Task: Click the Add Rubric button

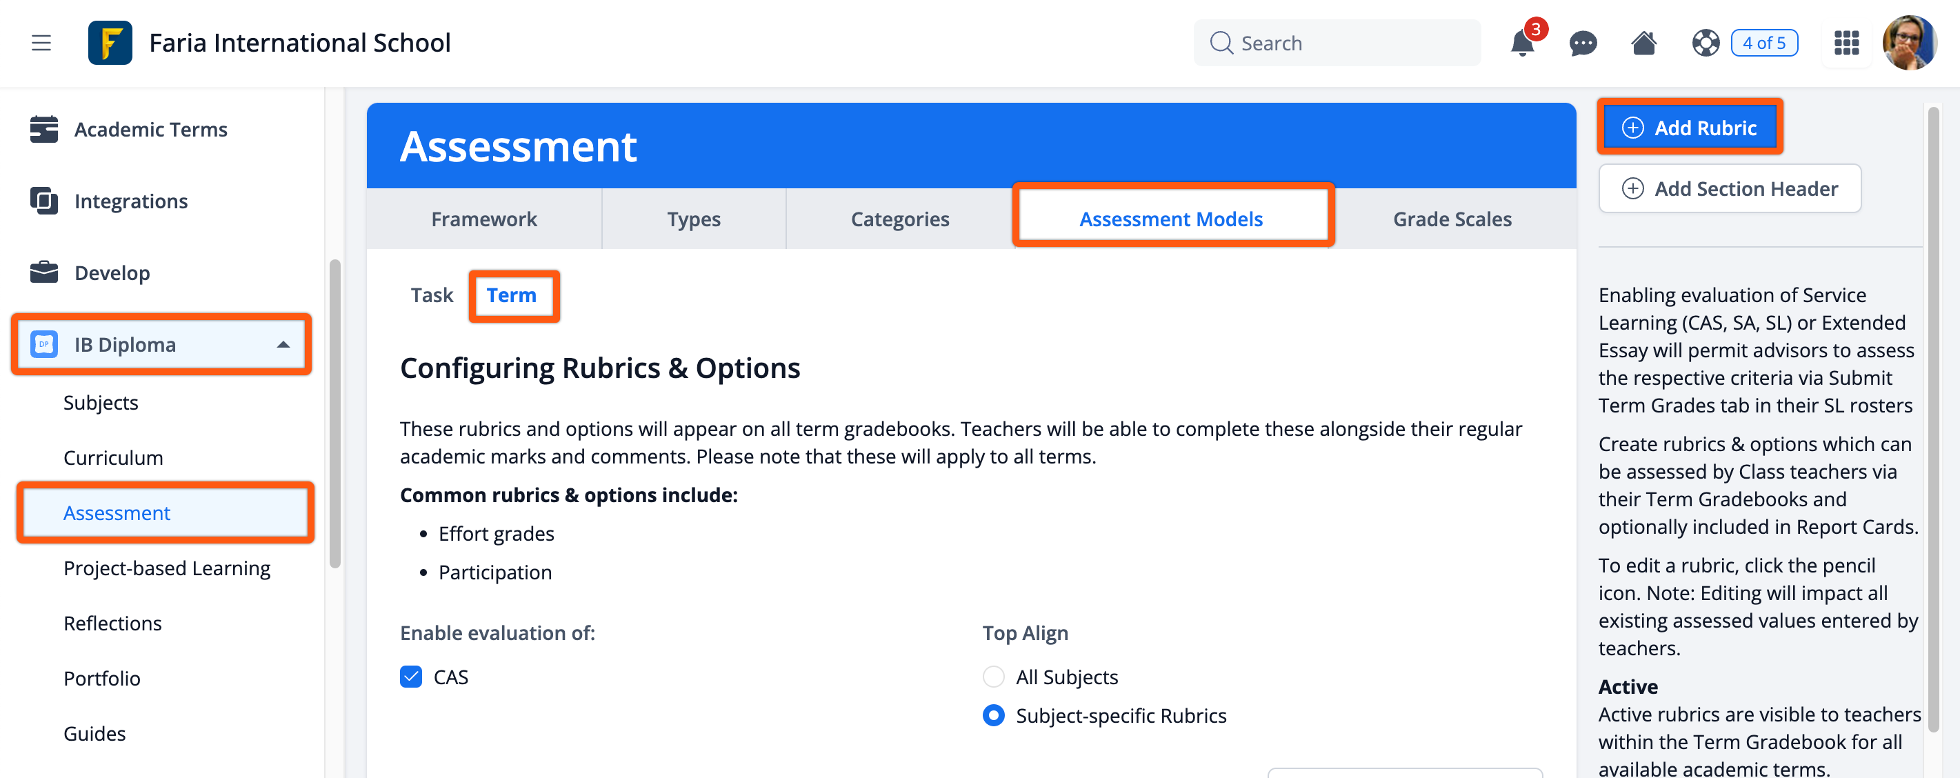Action: pos(1689,128)
